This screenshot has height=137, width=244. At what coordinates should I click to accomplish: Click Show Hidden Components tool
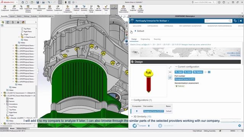[x=68, y=9]
